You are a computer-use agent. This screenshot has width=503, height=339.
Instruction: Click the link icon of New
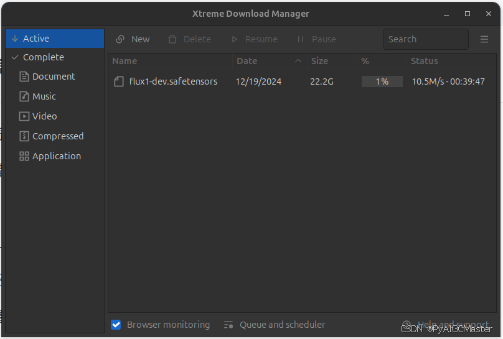point(120,39)
